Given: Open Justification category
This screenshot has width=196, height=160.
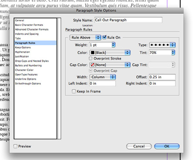Looking at the screenshot, I should click(x=22, y=57).
